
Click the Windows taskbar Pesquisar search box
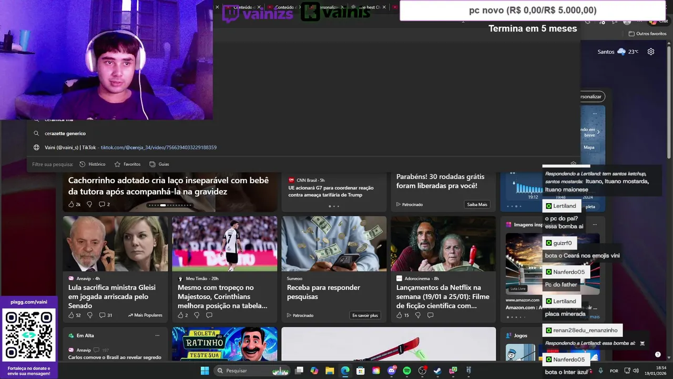point(252,371)
